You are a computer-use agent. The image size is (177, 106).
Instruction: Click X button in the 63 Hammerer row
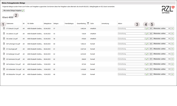pyautogui.click(x=151, y=59)
